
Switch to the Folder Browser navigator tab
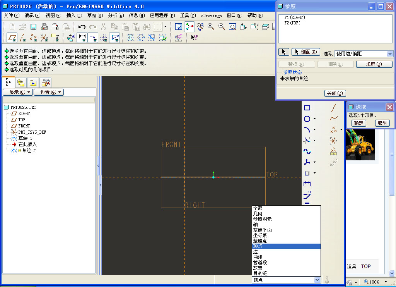[21, 82]
